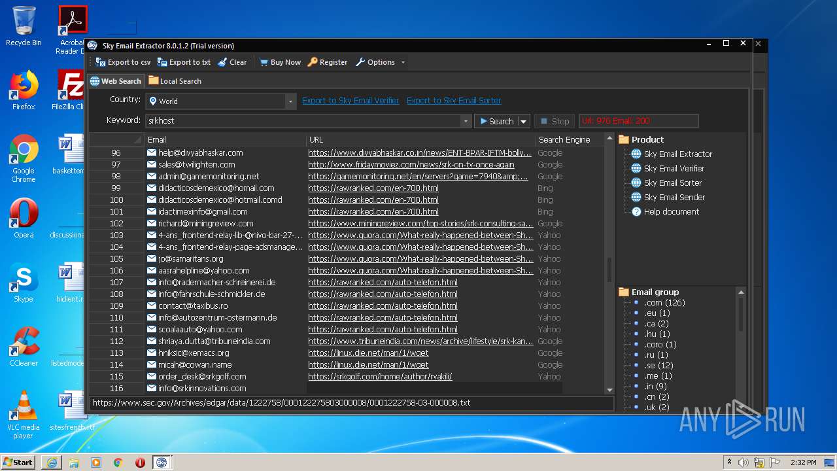This screenshot has width=837, height=471.
Task: Open the Options wrench menu
Action: (x=375, y=62)
